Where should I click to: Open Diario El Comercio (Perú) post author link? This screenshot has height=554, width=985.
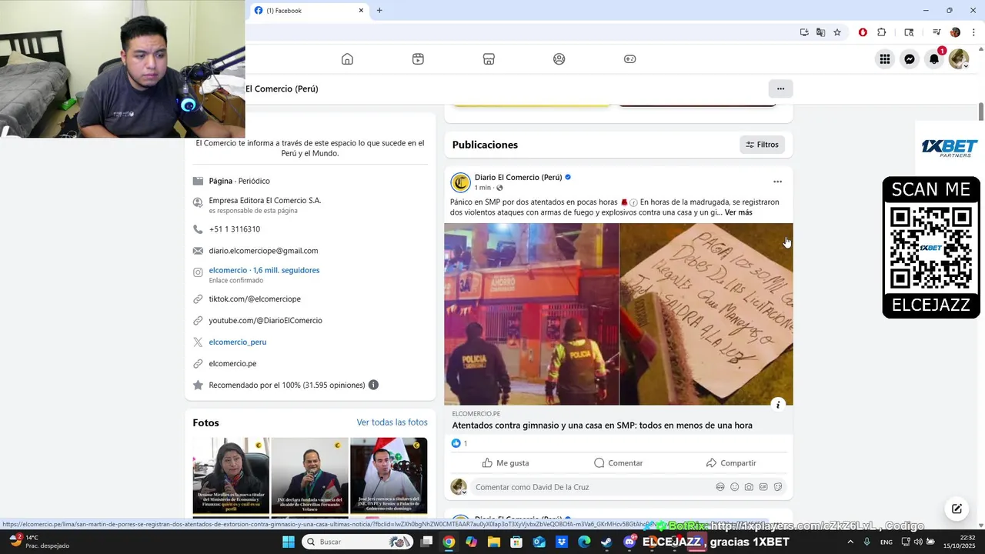(518, 177)
